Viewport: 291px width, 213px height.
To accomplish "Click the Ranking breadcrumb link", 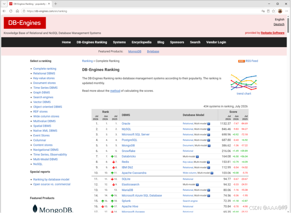I will [x=87, y=61].
